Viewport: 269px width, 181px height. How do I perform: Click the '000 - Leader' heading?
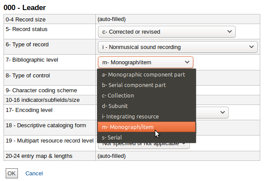(x=24, y=7)
